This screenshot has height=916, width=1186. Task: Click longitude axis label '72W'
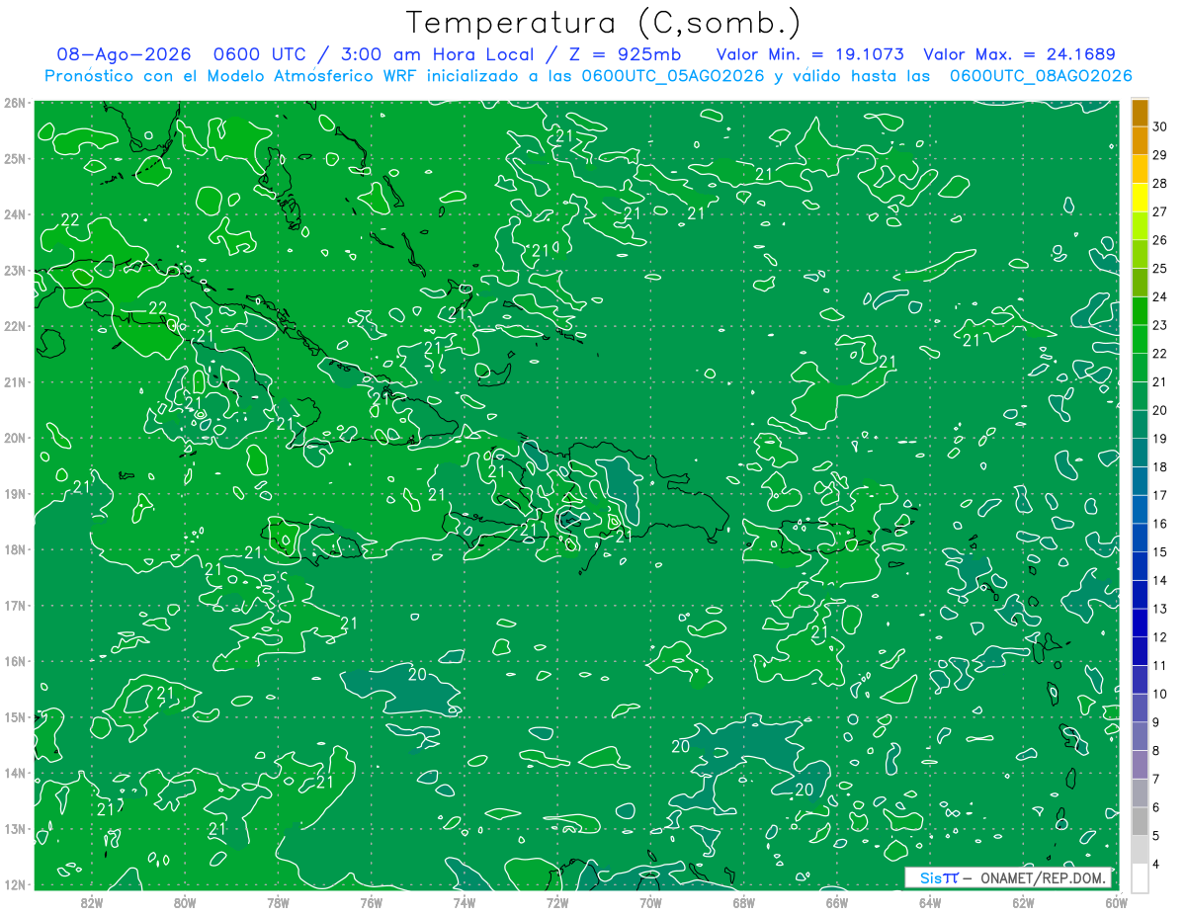557,901
